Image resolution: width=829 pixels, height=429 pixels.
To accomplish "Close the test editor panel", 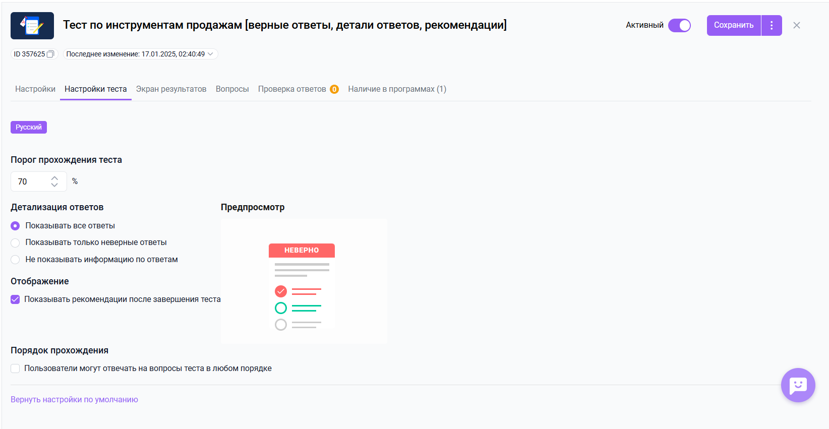I will [x=797, y=26].
